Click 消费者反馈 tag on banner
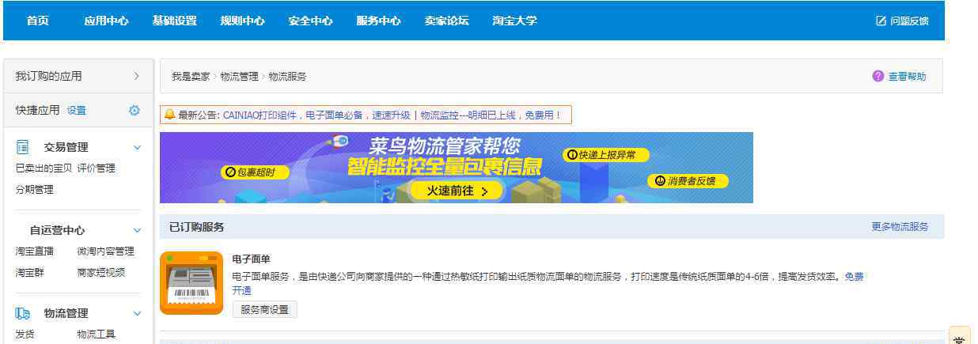Image resolution: width=978 pixels, height=344 pixels. click(688, 181)
